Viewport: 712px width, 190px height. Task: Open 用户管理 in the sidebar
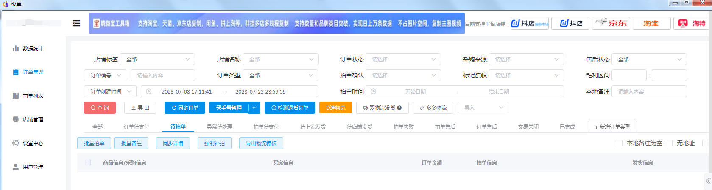(28, 167)
